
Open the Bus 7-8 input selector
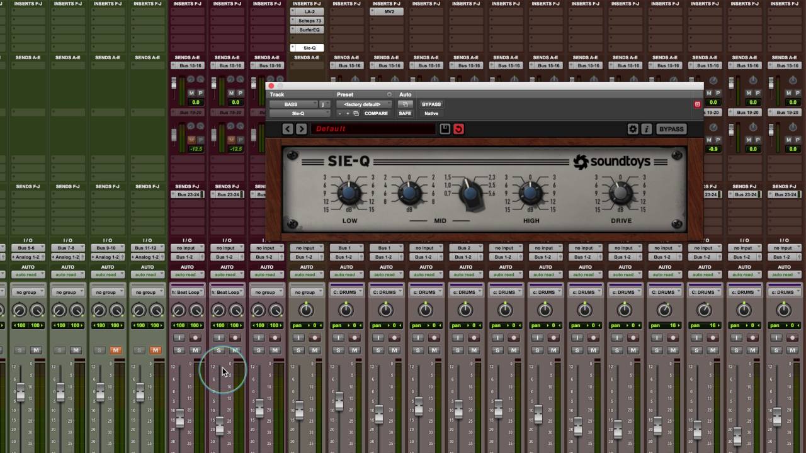click(x=67, y=248)
